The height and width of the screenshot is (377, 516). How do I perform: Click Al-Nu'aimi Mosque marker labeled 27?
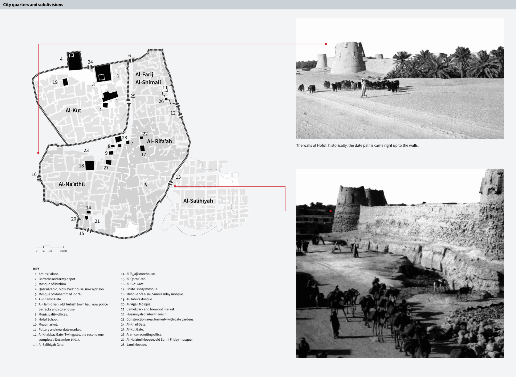109,162
